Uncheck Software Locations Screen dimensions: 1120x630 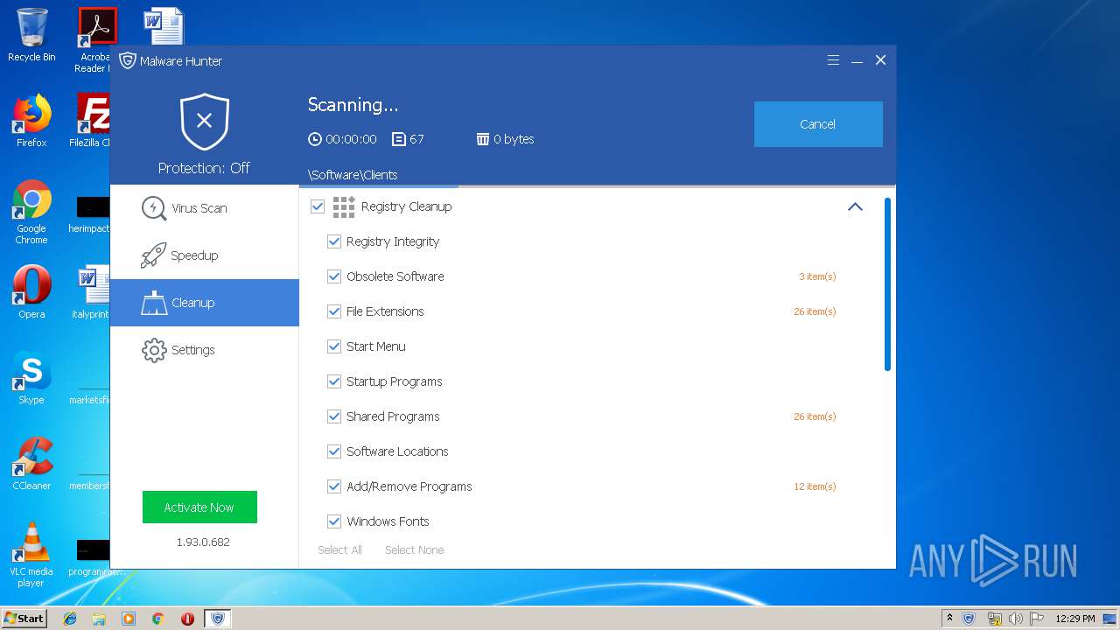333,451
